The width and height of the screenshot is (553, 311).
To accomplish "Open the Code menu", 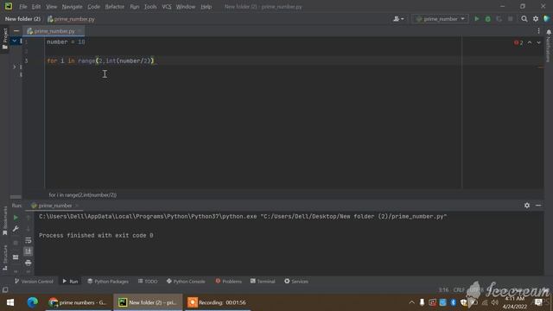I will pyautogui.click(x=93, y=7).
